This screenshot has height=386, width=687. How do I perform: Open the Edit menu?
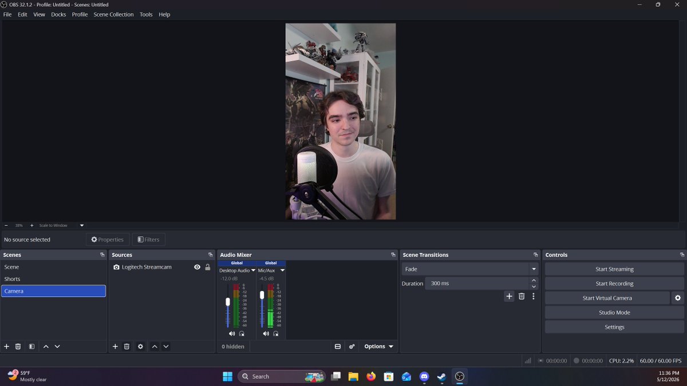(x=22, y=14)
